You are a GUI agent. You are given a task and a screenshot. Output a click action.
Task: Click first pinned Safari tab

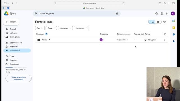(4, 8)
